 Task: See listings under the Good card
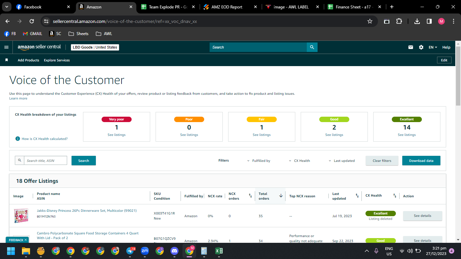coord(334,135)
